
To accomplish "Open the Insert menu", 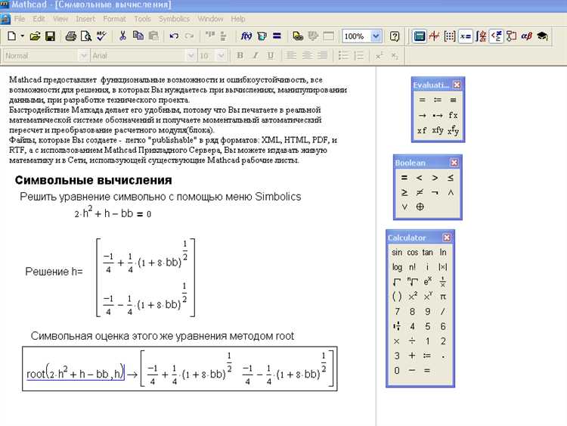I will [x=85, y=18].
